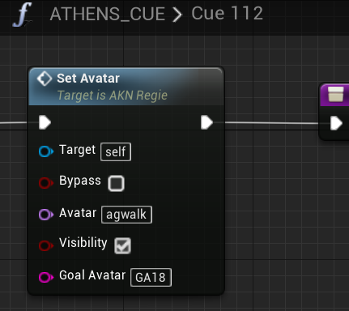This screenshot has width=349, height=311.
Task: Uncheck the Visibility checkbox
Action: tap(123, 245)
